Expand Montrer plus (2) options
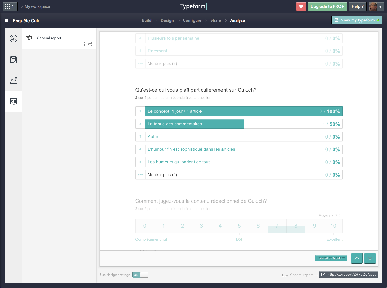Viewport: 387px width, 288px height. (239, 175)
